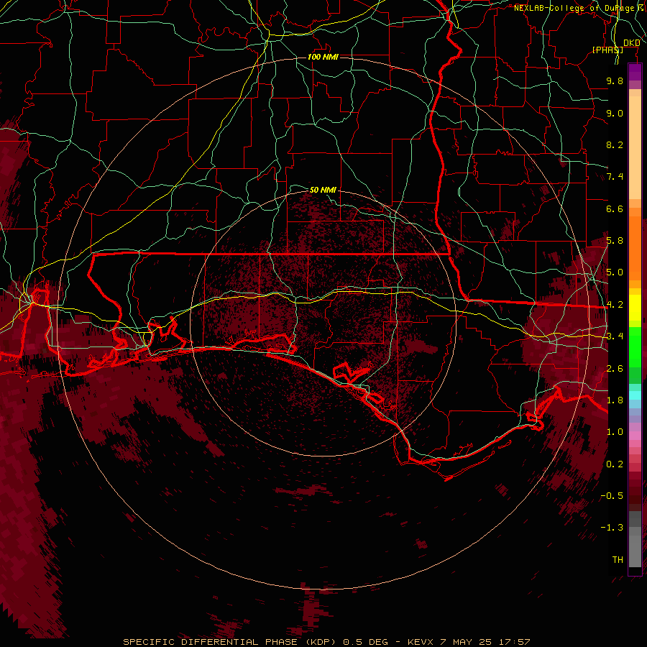Click the 50 NMI range ring label

(323, 190)
